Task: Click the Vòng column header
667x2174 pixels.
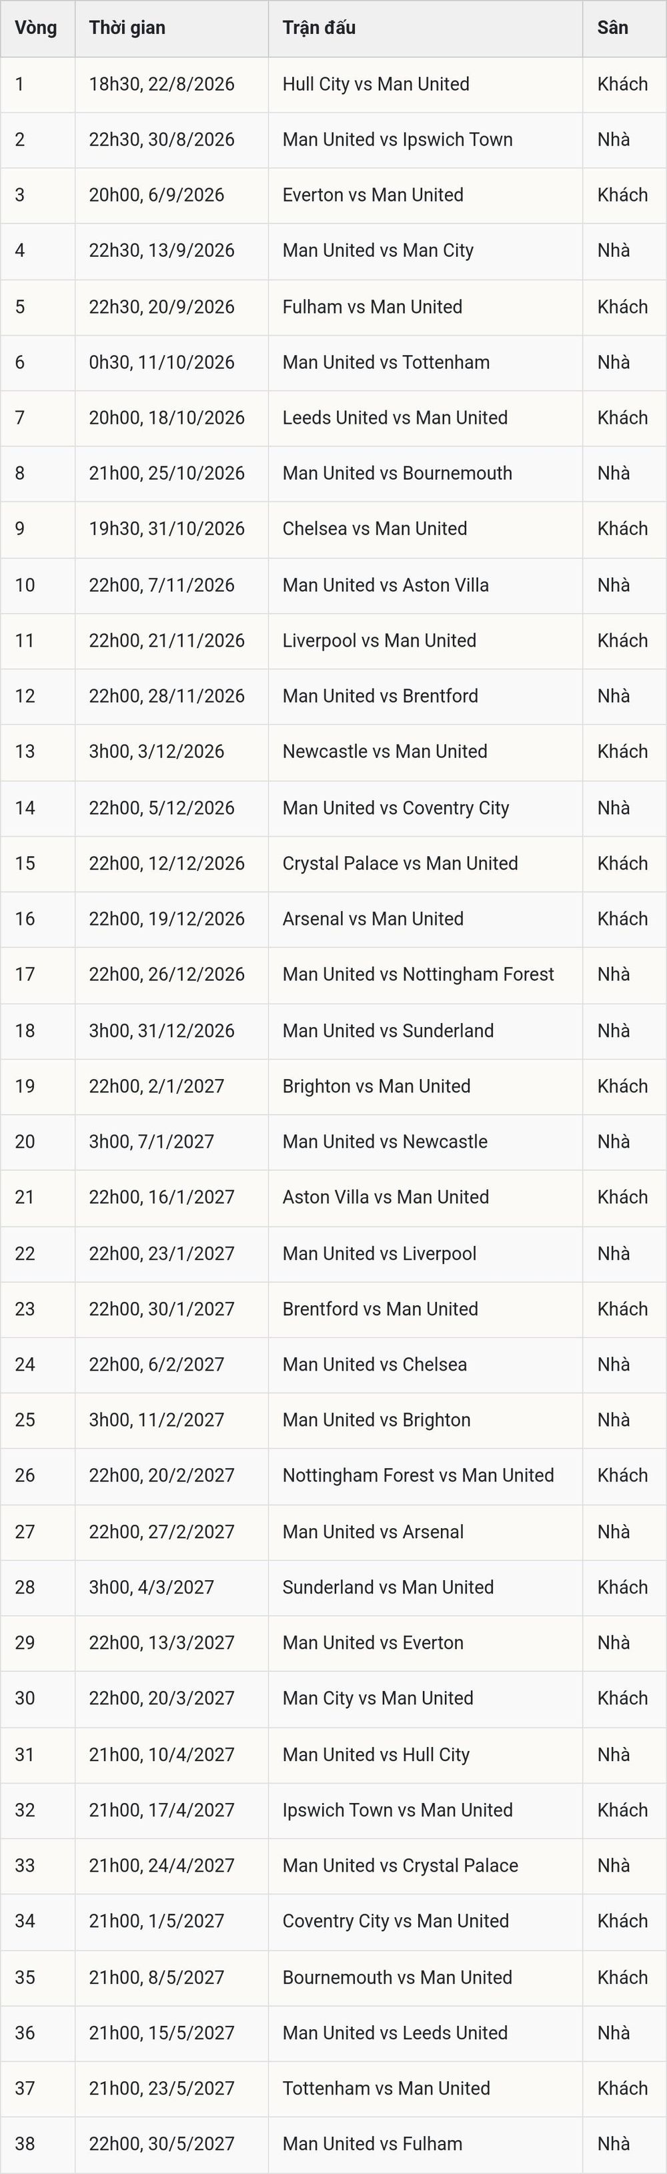Action: pos(37,29)
